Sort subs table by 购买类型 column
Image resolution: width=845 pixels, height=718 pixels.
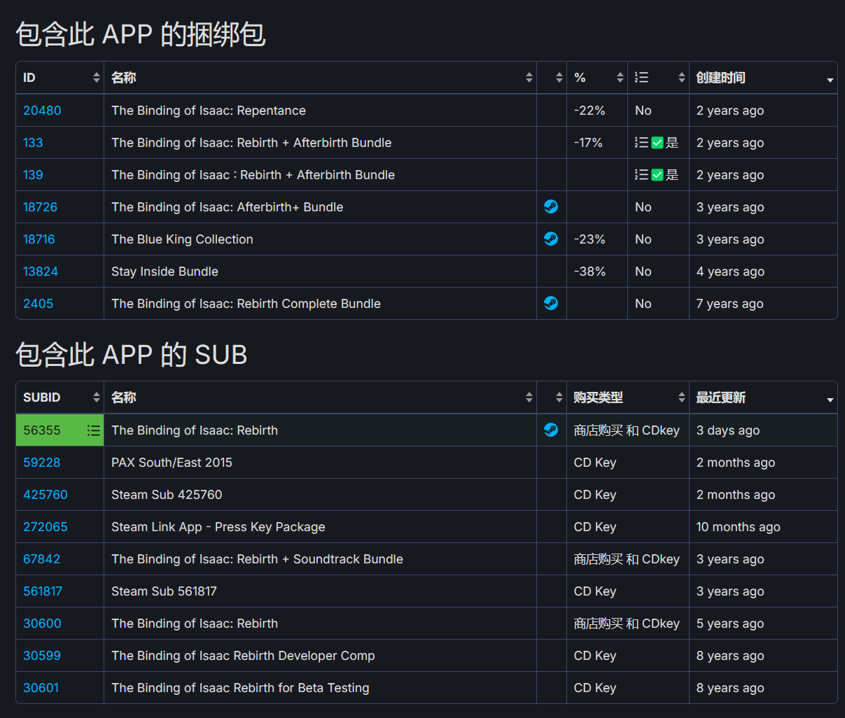tap(628, 397)
